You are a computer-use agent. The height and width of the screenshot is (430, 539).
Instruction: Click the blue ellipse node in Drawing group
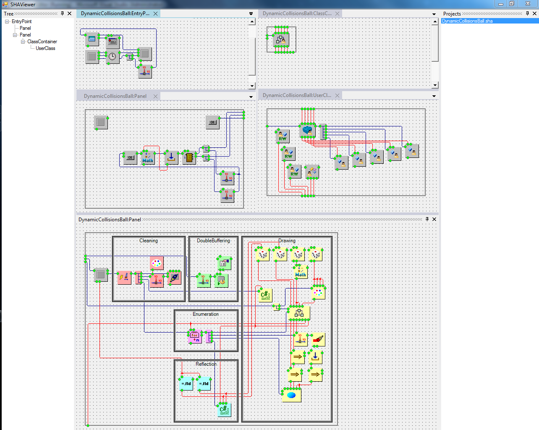pos(291,395)
